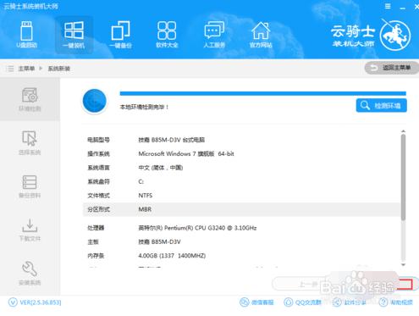Click the 返回主菜单 button
This screenshot has width=419, height=316.
392,68
